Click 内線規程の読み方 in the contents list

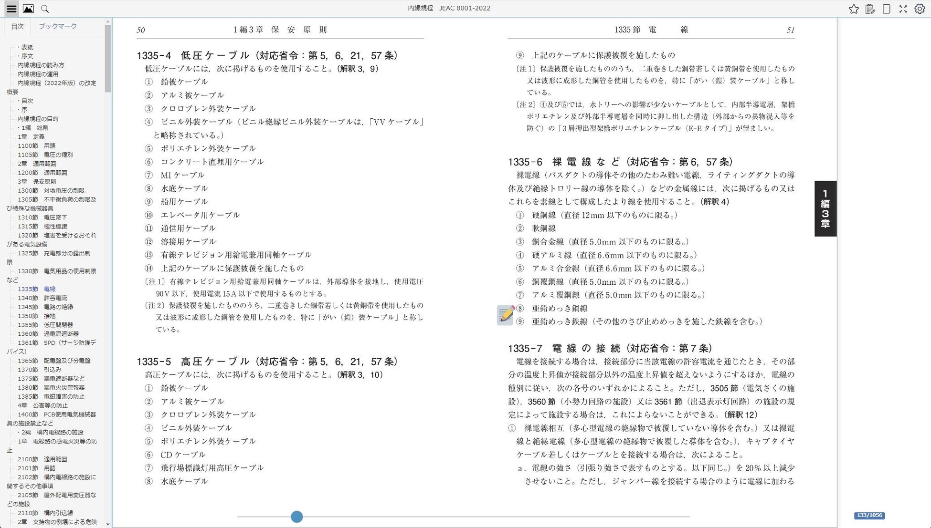(x=41, y=65)
